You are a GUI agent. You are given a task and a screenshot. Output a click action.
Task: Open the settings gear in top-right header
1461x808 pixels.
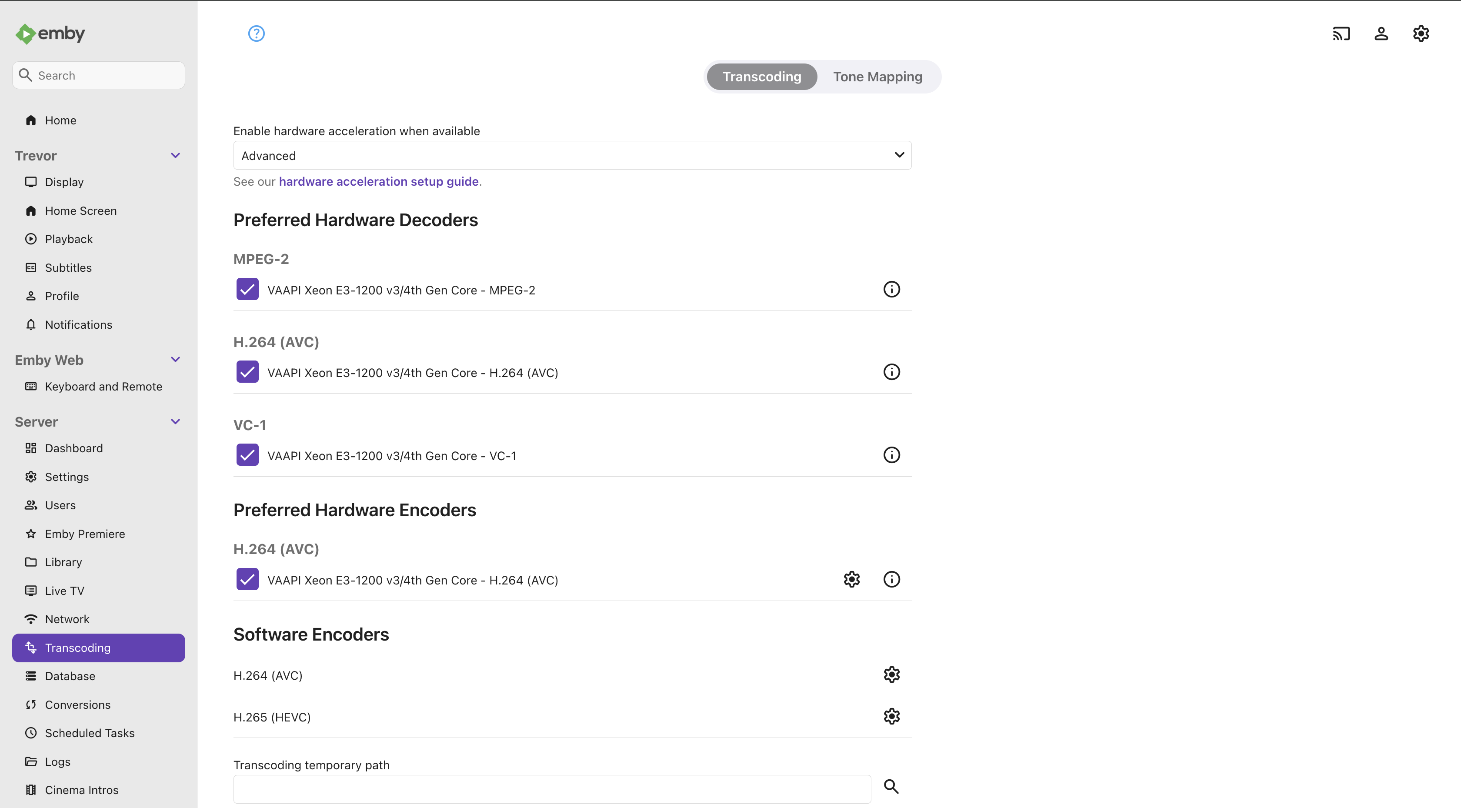point(1421,33)
